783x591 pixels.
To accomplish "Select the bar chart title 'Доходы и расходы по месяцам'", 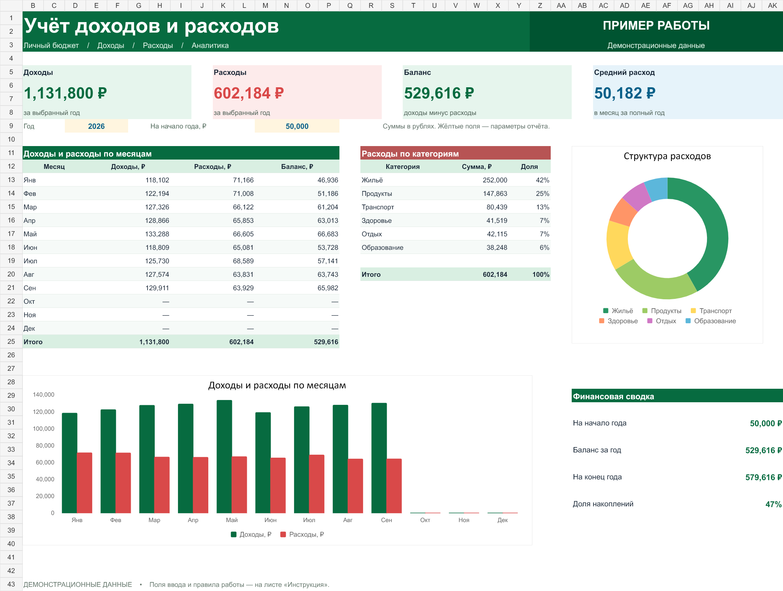I will (277, 385).
